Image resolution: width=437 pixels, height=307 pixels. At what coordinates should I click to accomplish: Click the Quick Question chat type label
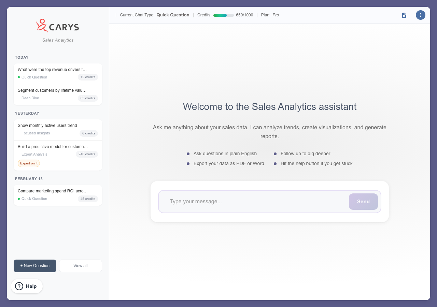point(173,15)
